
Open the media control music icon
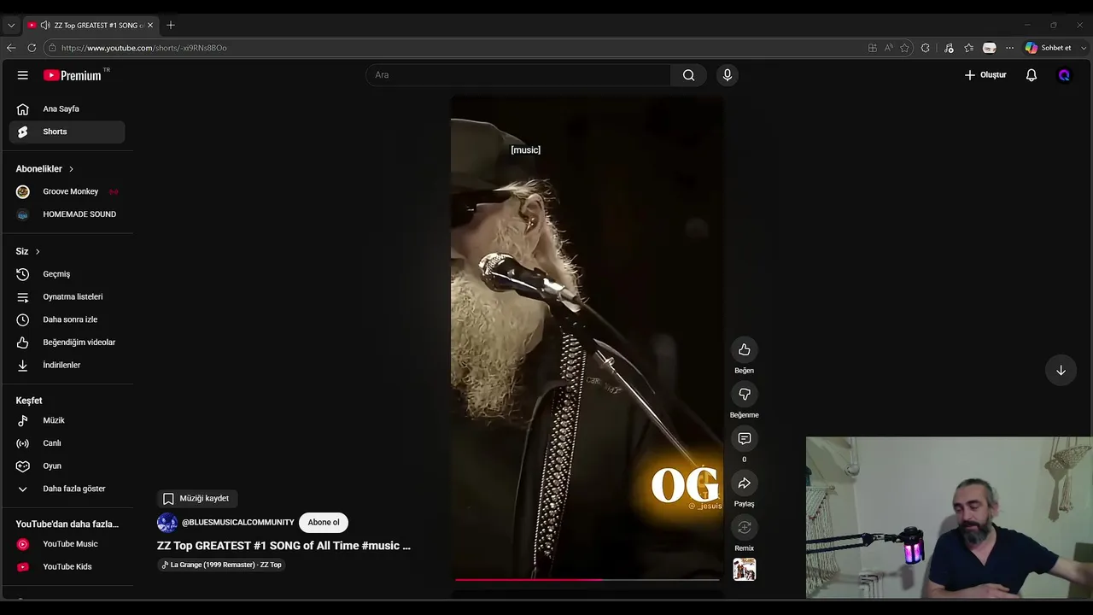949,48
